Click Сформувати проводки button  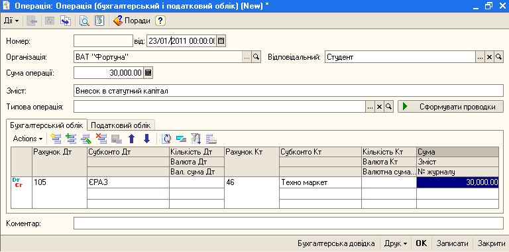(x=451, y=107)
